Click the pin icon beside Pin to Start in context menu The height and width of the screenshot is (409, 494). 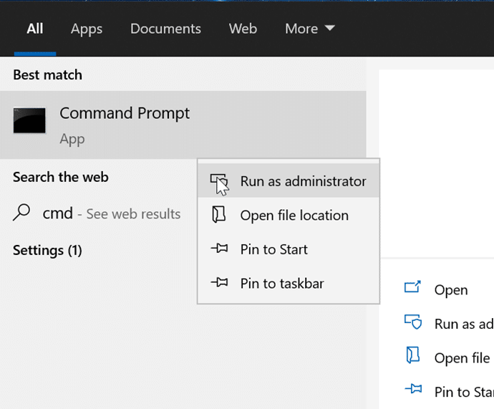tap(219, 249)
